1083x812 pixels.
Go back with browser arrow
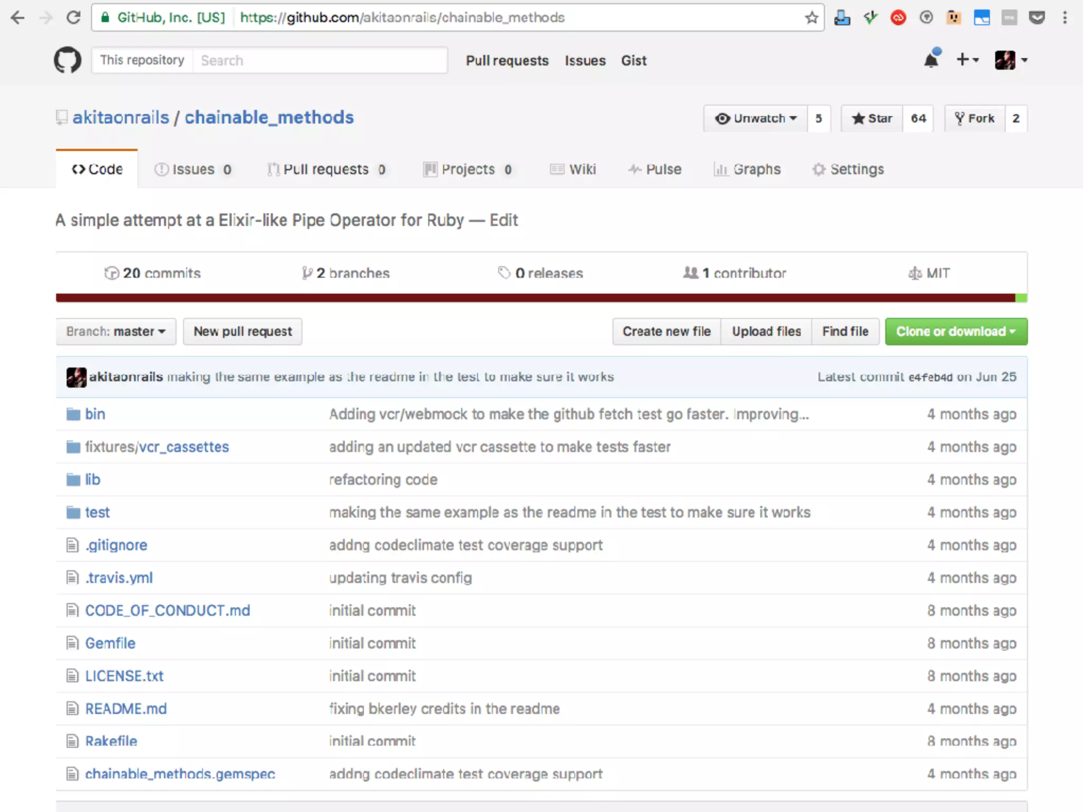pyautogui.click(x=17, y=17)
